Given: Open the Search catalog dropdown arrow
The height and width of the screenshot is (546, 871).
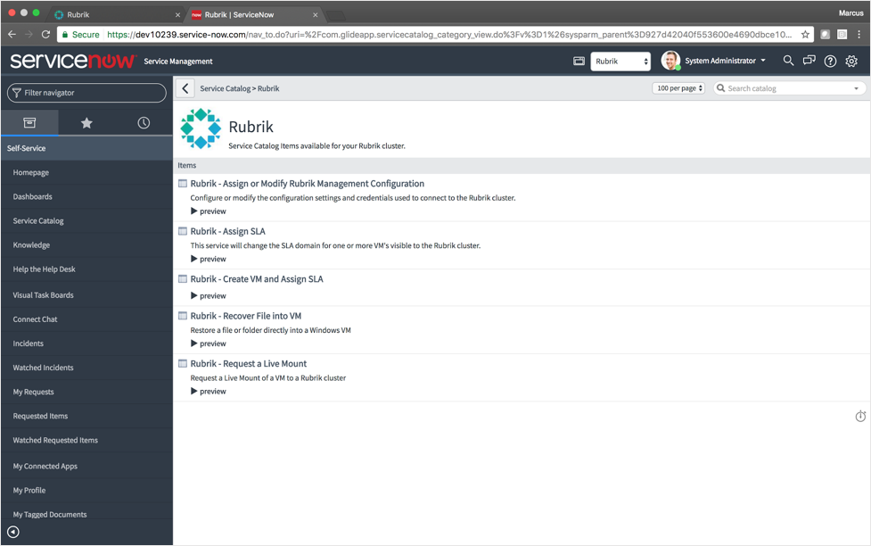Looking at the screenshot, I should (856, 88).
